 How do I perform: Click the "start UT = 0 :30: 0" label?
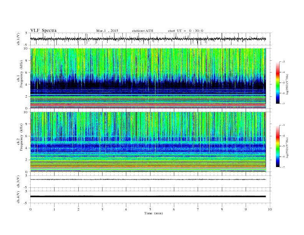point(185,31)
